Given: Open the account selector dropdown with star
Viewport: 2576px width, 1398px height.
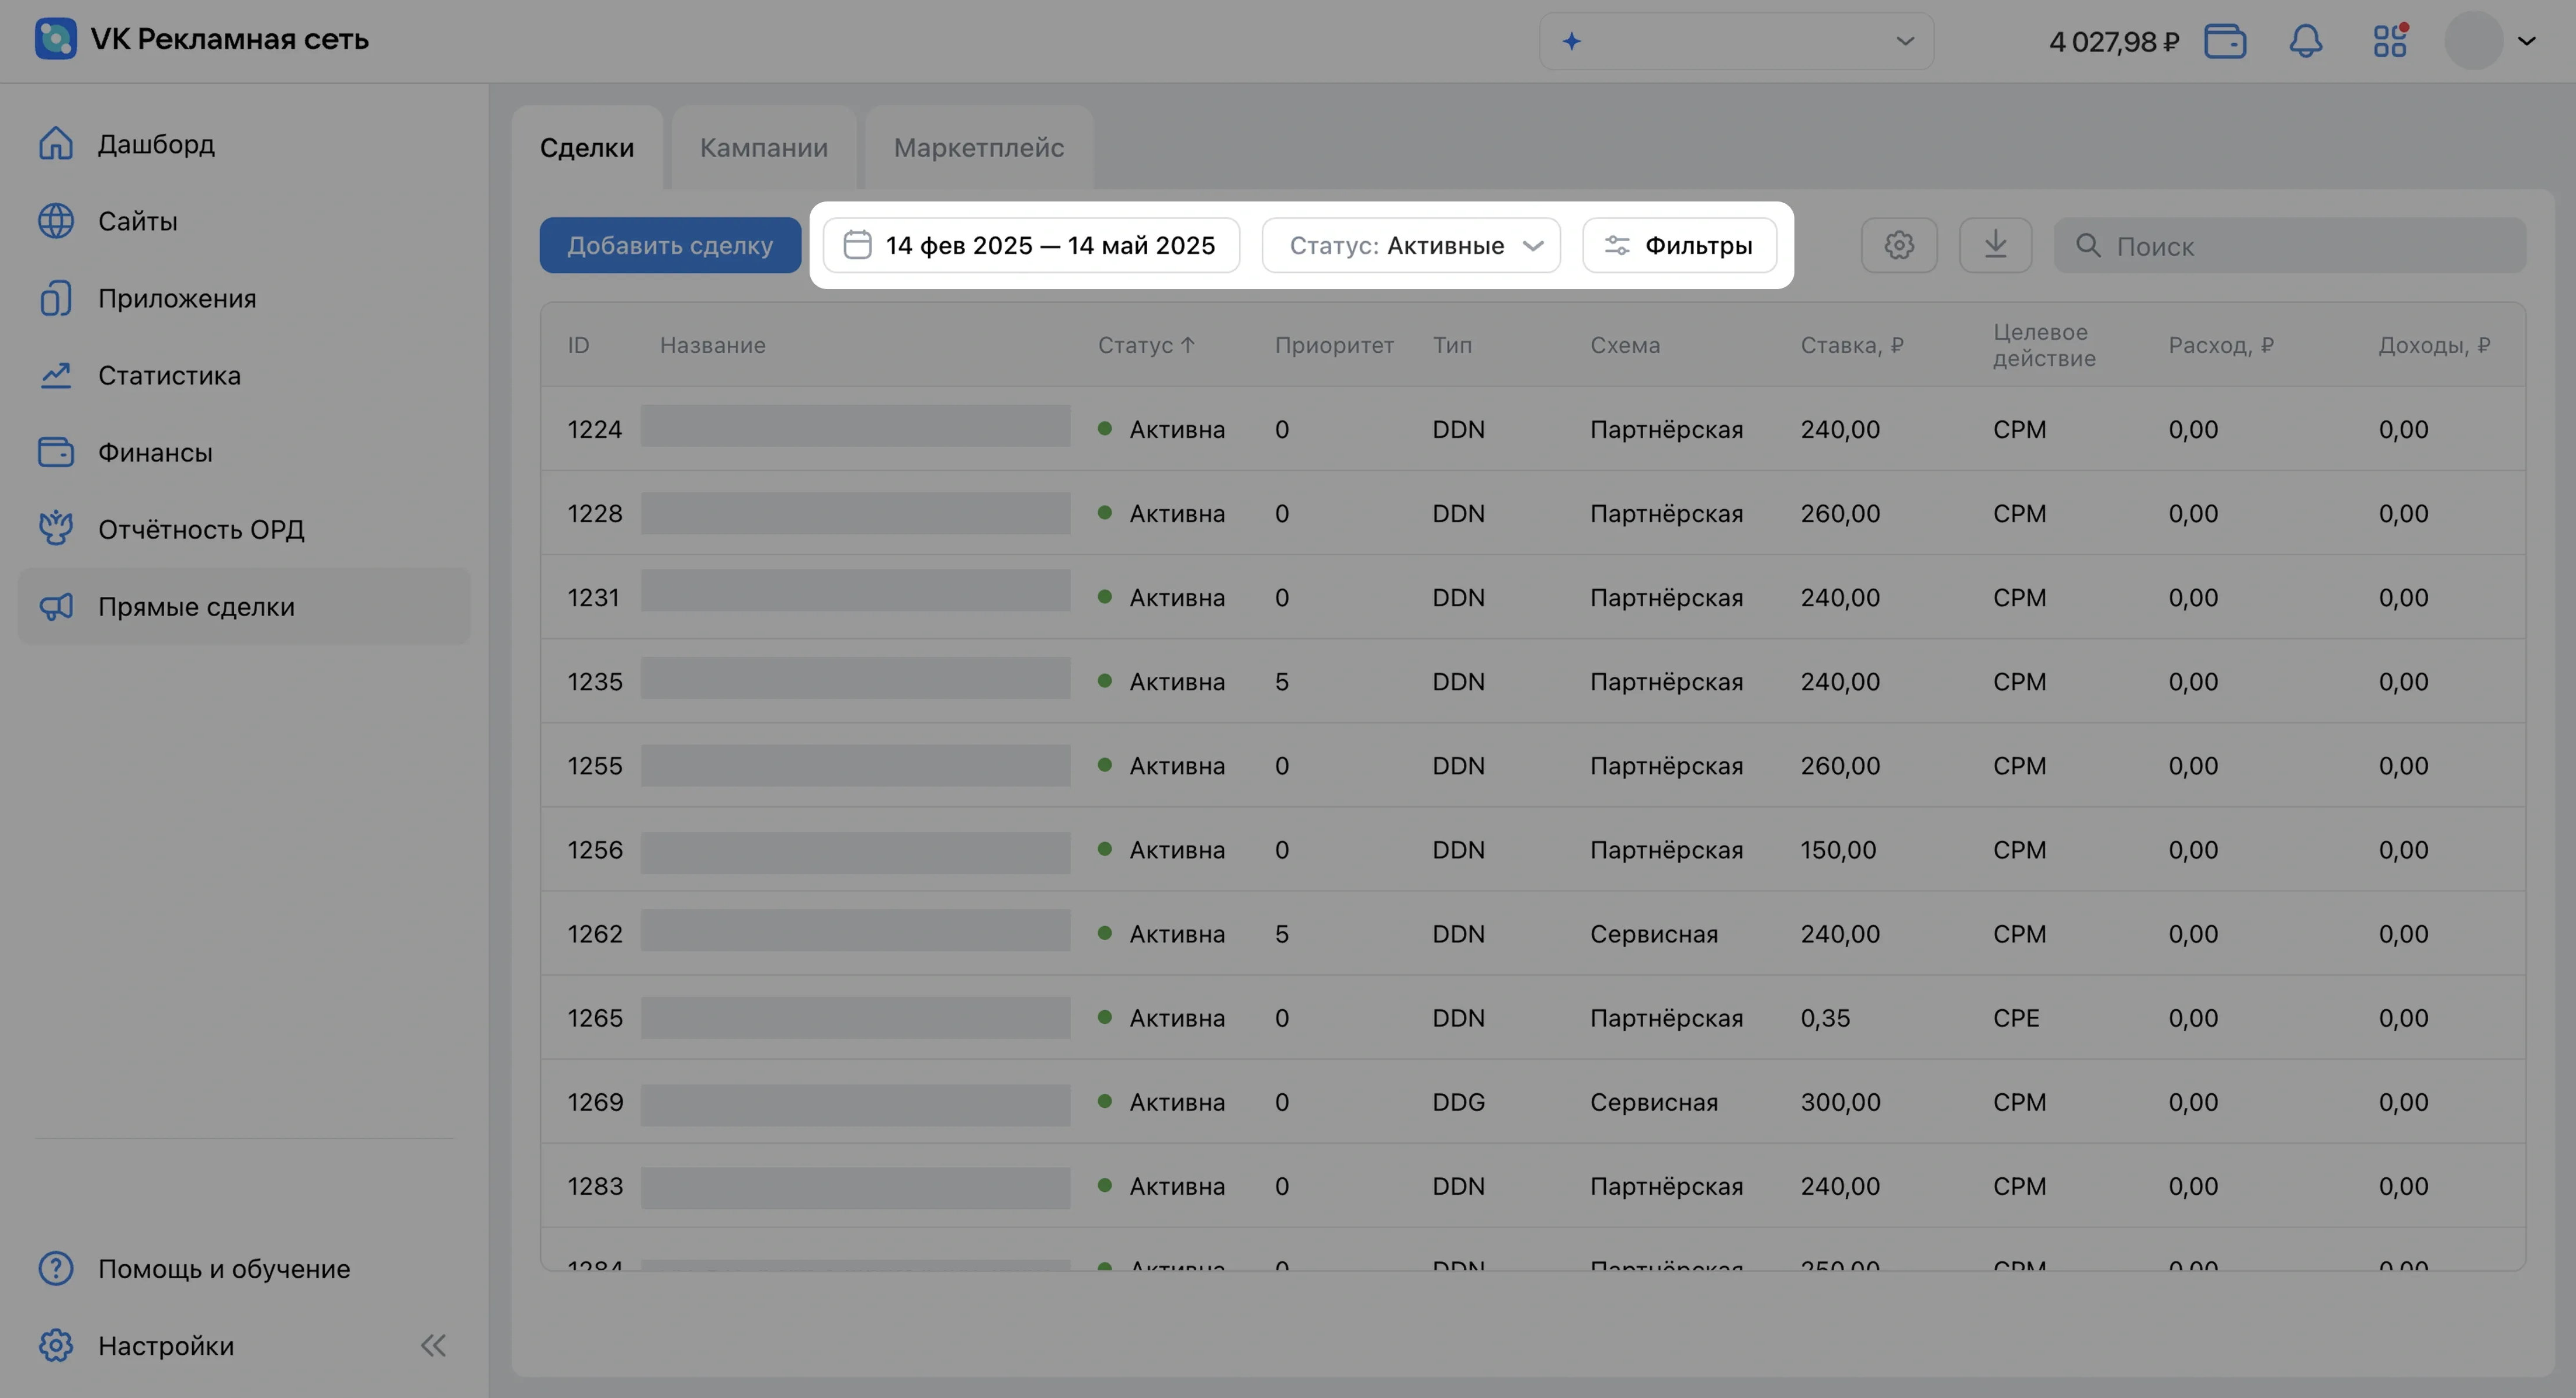Looking at the screenshot, I should (x=1736, y=41).
